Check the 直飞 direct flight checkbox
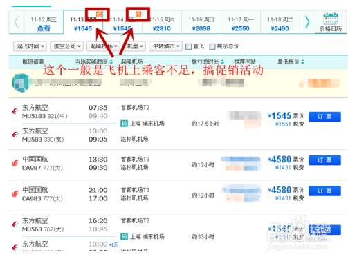Image resolution: width=348 pixels, height=259 pixels. tap(188, 46)
